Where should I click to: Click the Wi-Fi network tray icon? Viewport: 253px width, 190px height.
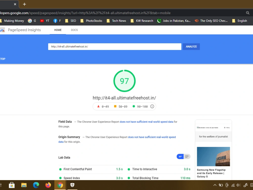(x=233, y=185)
